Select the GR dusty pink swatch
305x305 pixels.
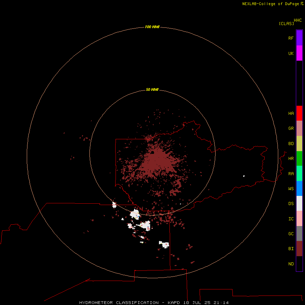(x=299, y=128)
